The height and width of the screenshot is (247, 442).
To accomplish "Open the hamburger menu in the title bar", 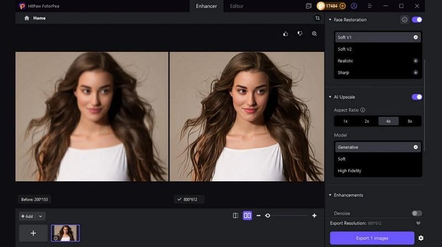I will pyautogui.click(x=370, y=6).
